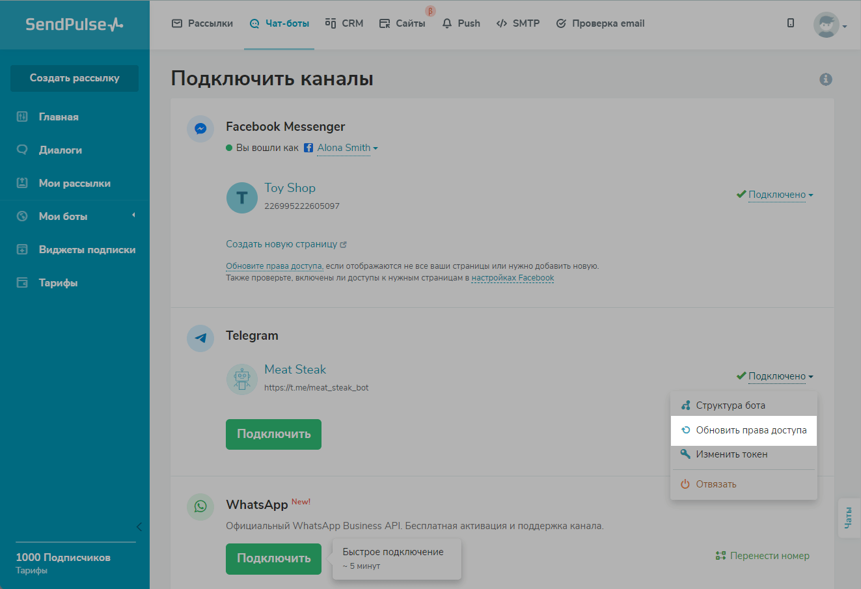The width and height of the screenshot is (861, 589).
Task: Click the Мои рассылки sidebar icon
Action: tap(22, 183)
